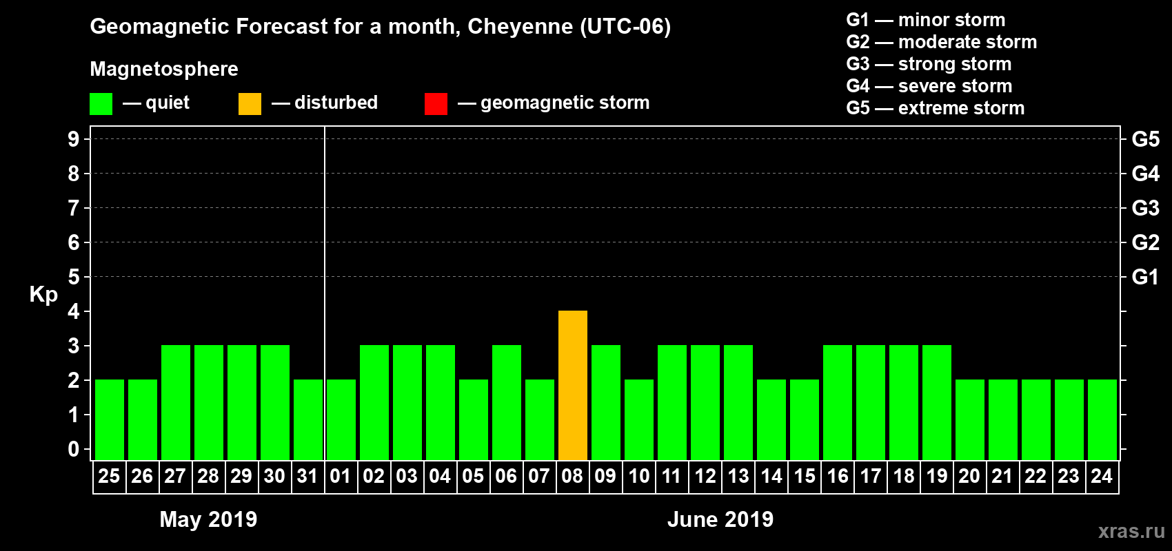Click the date label 12
The height and width of the screenshot is (551, 1172).
(705, 476)
